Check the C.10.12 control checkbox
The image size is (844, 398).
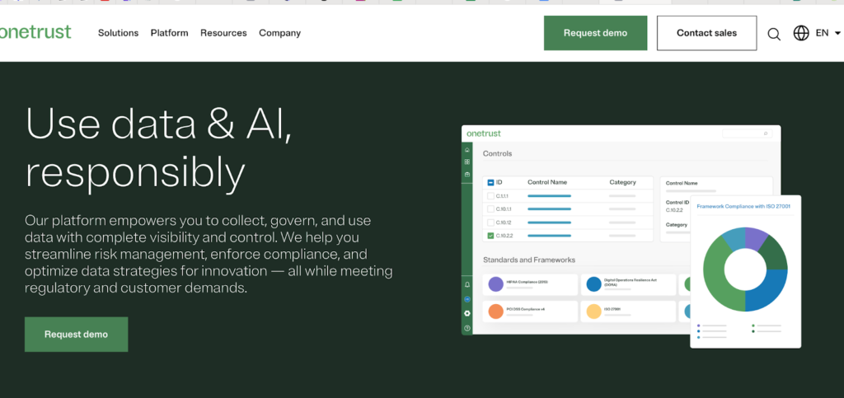coord(490,222)
